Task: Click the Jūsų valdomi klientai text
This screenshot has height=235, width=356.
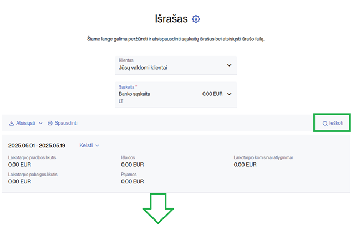Action: (x=143, y=68)
